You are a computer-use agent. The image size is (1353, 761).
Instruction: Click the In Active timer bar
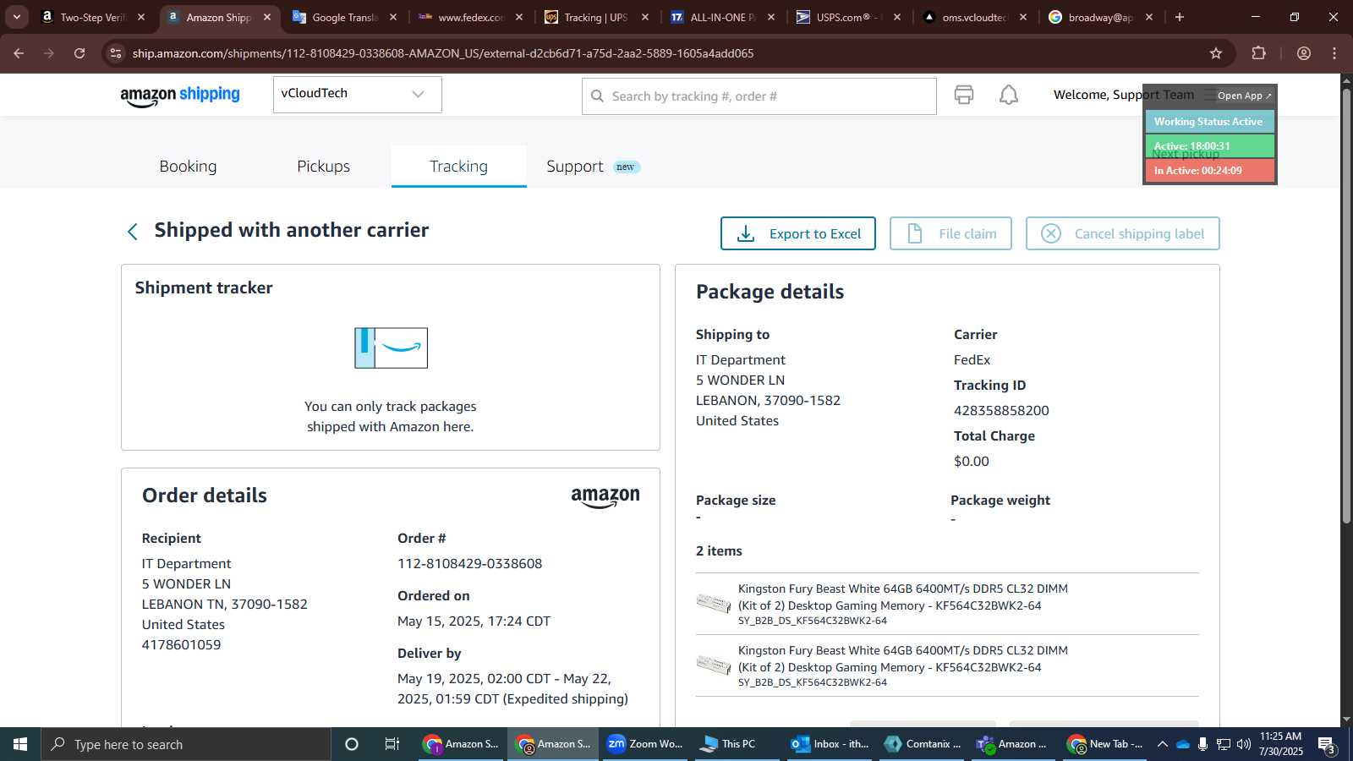point(1209,171)
